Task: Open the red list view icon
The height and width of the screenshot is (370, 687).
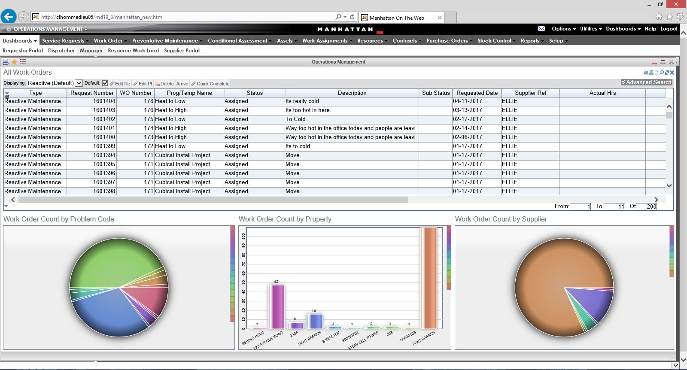Action: point(23,62)
